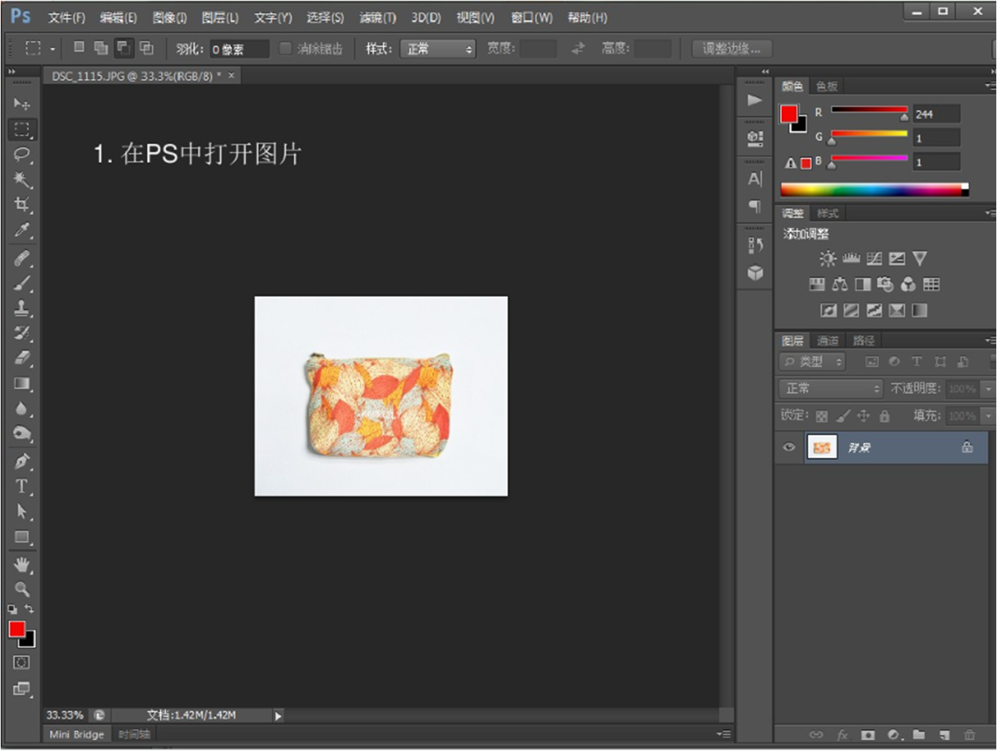This screenshot has height=751, width=997.
Task: Open the 样式 style dropdown
Action: coord(437,49)
